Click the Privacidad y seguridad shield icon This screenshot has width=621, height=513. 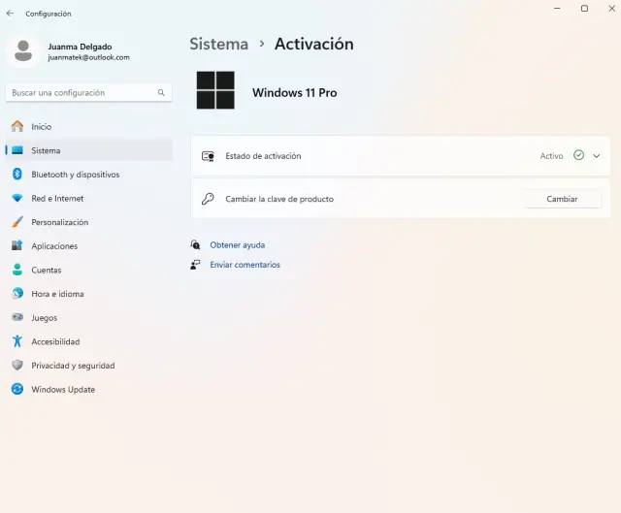[16, 366]
